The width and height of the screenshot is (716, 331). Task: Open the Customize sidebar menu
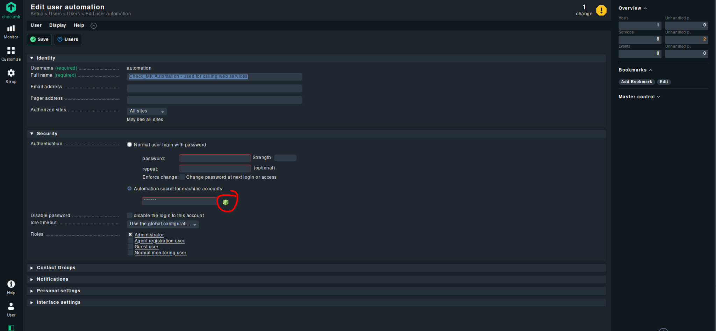(x=11, y=54)
